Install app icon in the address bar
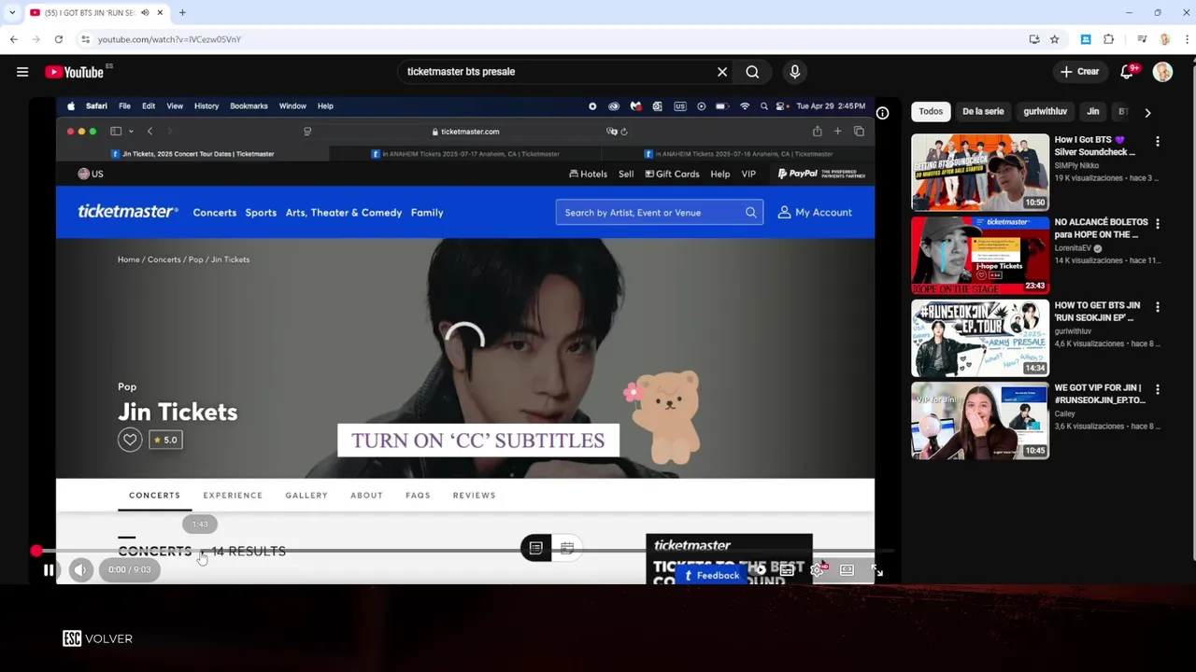Viewport: 1196px width, 672px height. coord(1034,39)
